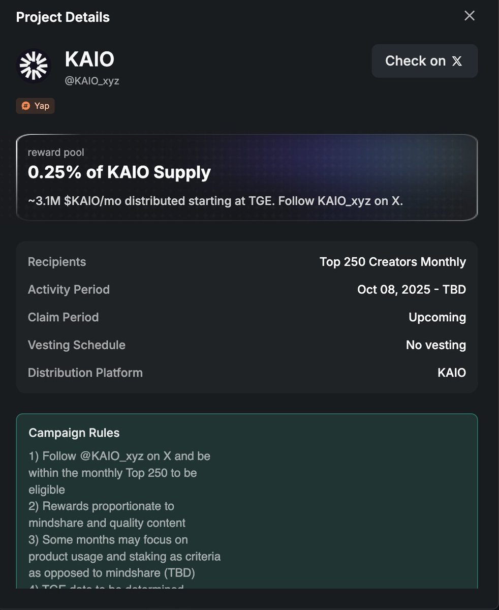Click the KAIO starburst logo avatar
The width and height of the screenshot is (499, 610).
(34, 66)
